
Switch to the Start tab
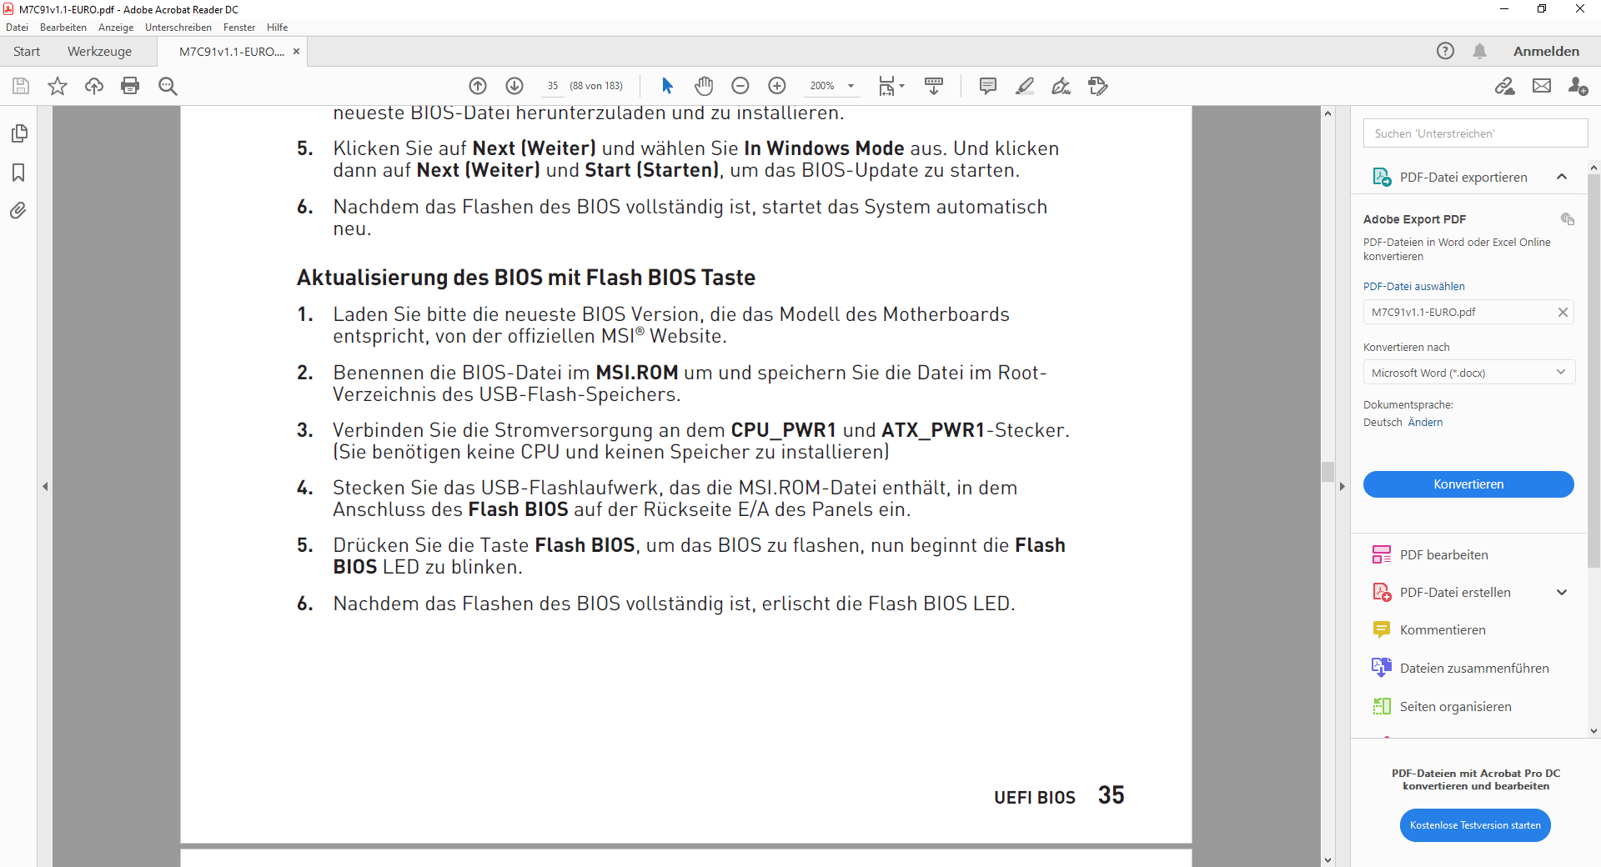pyautogui.click(x=27, y=51)
